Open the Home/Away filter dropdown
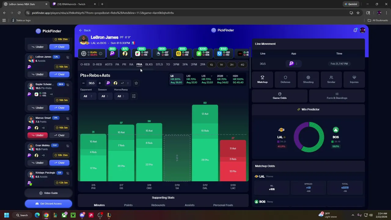391x220 pixels. tap(121, 96)
